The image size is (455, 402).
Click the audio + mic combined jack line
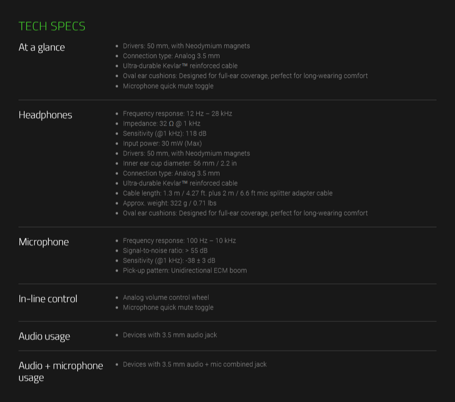pos(195,365)
